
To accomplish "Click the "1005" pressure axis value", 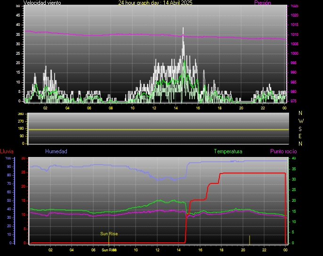I will coord(294,44).
